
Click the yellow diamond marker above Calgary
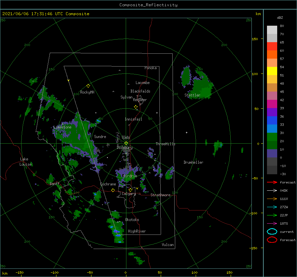click(x=130, y=190)
